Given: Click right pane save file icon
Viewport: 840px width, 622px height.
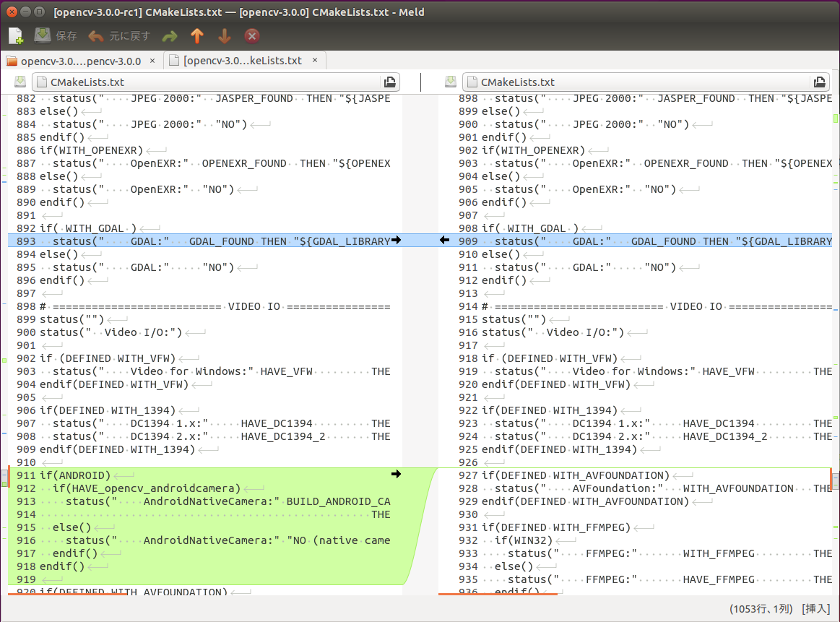Looking at the screenshot, I should 451,82.
